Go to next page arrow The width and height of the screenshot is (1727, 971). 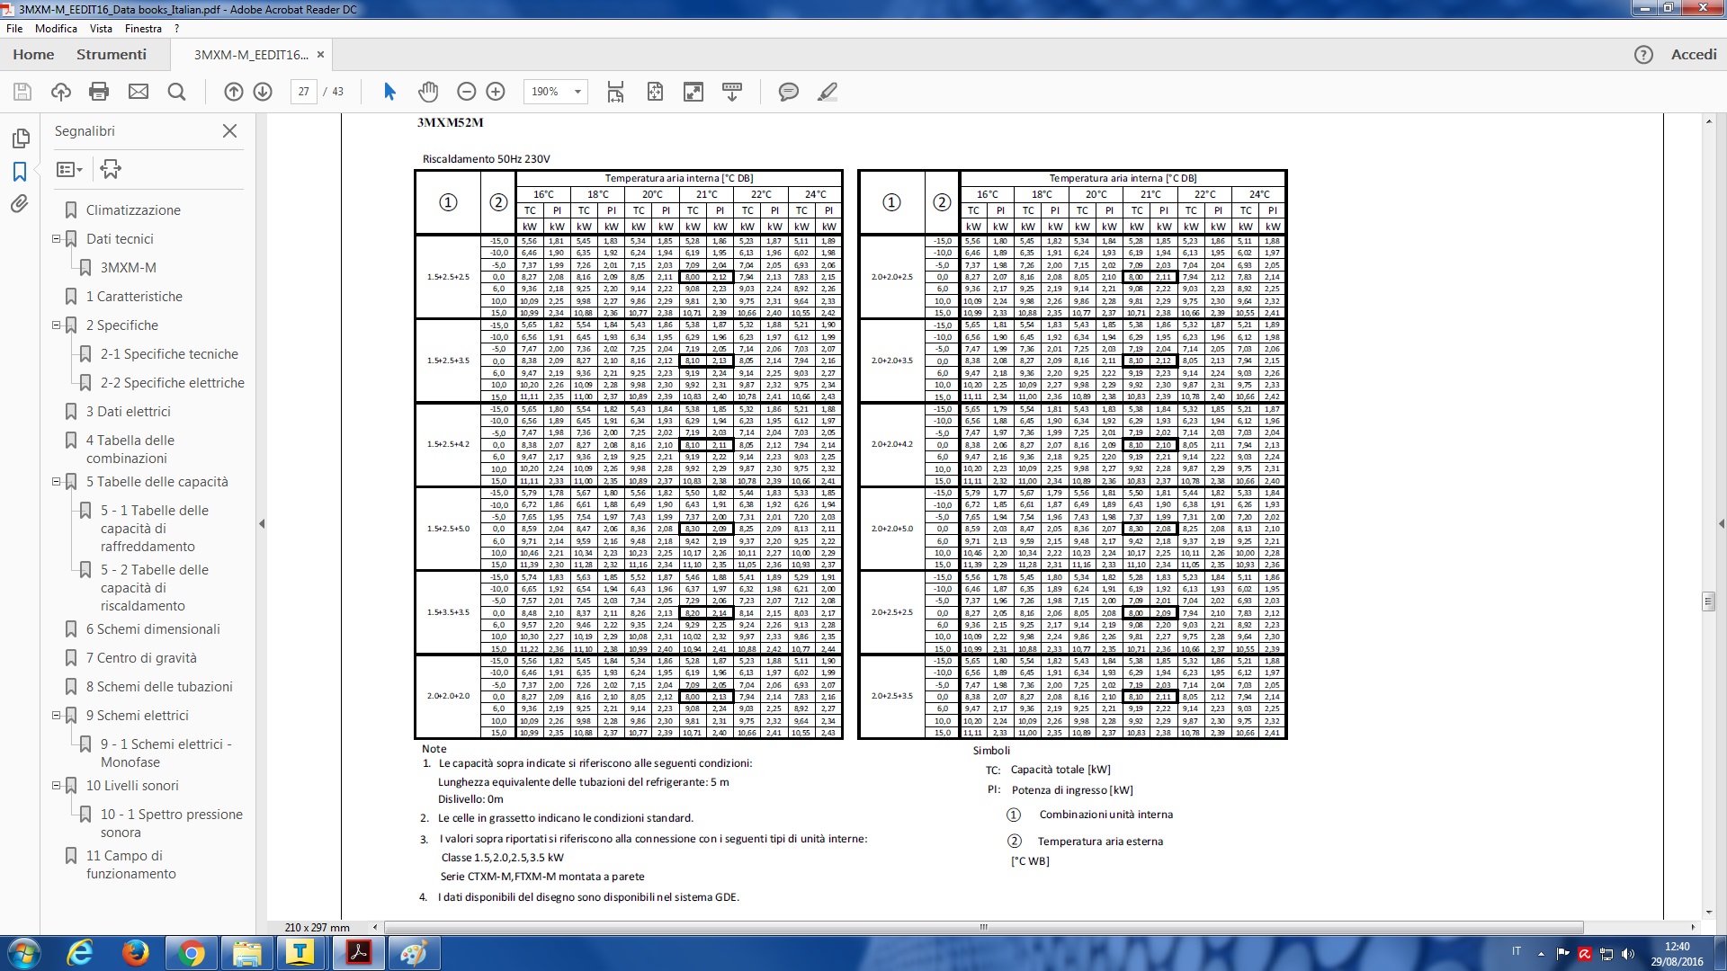click(x=263, y=92)
